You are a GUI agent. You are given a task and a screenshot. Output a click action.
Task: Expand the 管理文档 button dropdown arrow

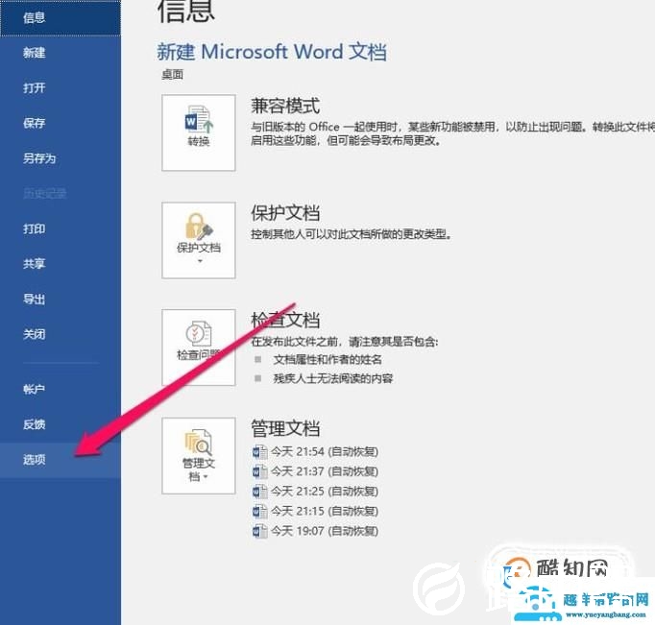pos(206,477)
